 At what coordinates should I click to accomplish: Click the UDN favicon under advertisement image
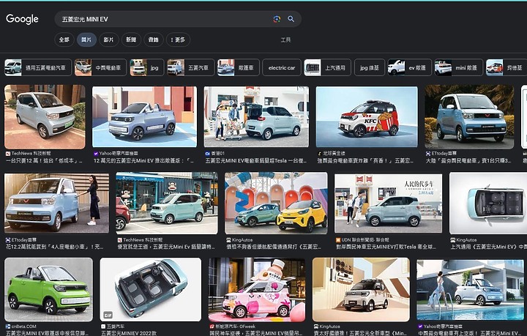338,240
